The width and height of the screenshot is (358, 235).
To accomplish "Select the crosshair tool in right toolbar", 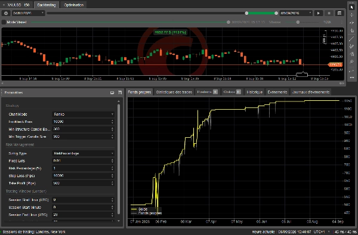I will point(351,15).
